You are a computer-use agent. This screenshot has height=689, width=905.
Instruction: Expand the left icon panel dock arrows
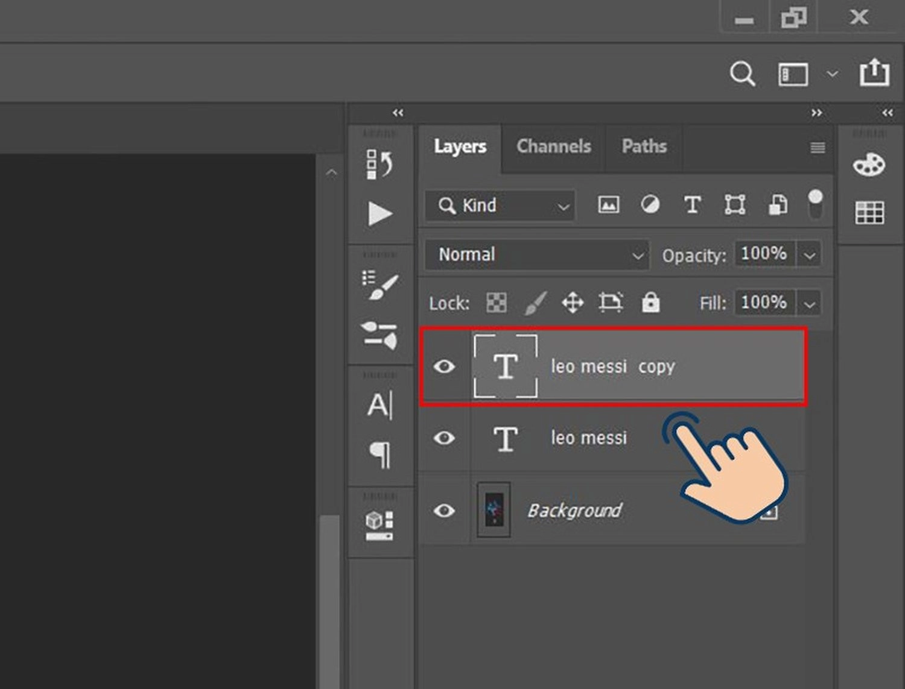(398, 113)
